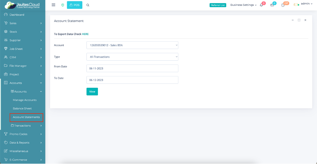Viewport: 317px width, 164px height.
Task: Expand the Business Settings menu
Action: click(x=243, y=5)
